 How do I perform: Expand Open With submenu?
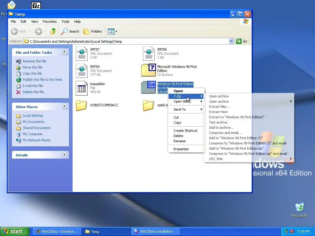[185, 101]
